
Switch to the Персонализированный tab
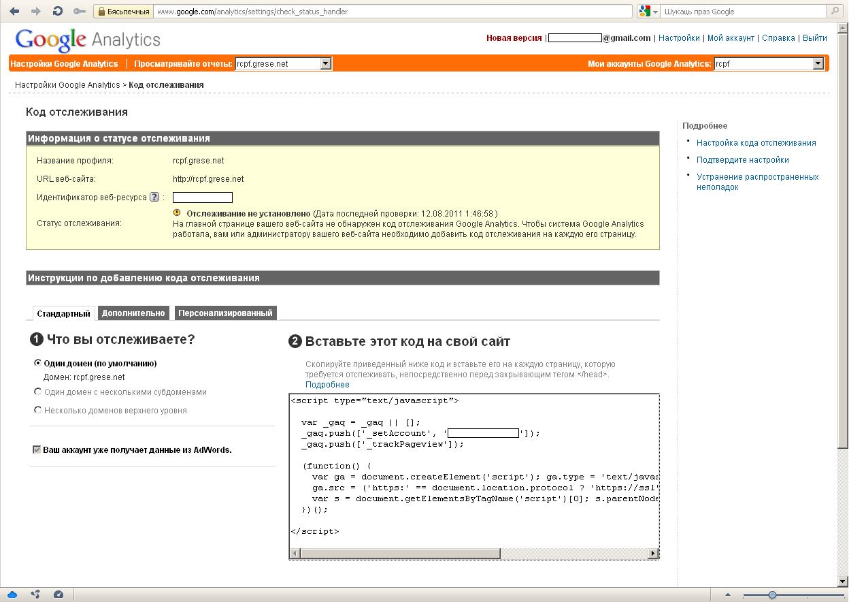tap(225, 313)
